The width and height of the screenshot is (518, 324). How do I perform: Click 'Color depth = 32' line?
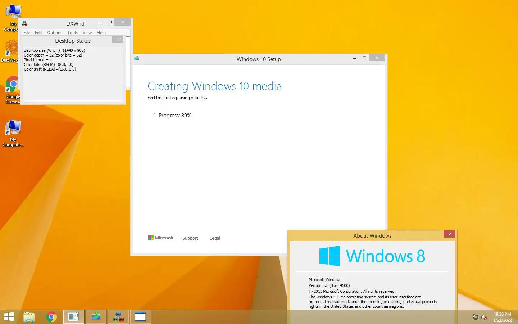53,55
